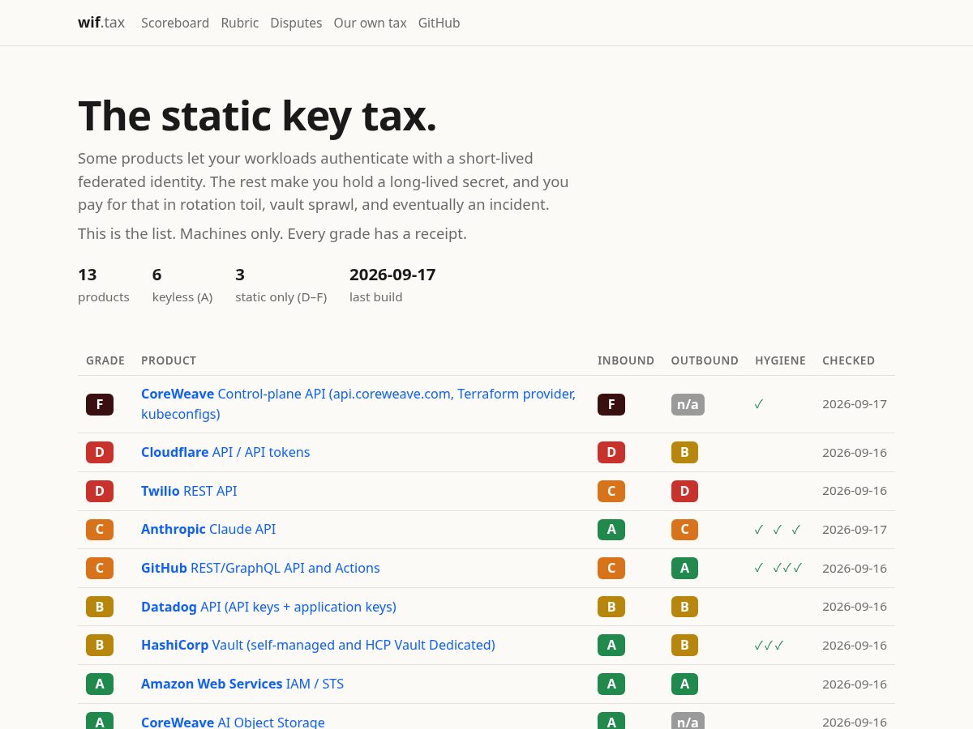973x729 pixels.
Task: Open the Disputes nav link
Action: pyautogui.click(x=296, y=23)
